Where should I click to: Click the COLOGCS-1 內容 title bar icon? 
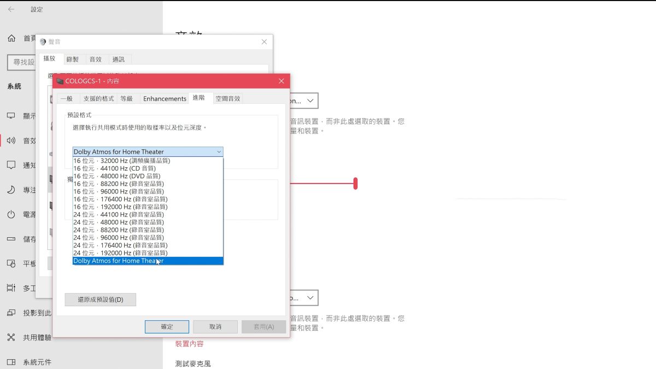pyautogui.click(x=60, y=81)
